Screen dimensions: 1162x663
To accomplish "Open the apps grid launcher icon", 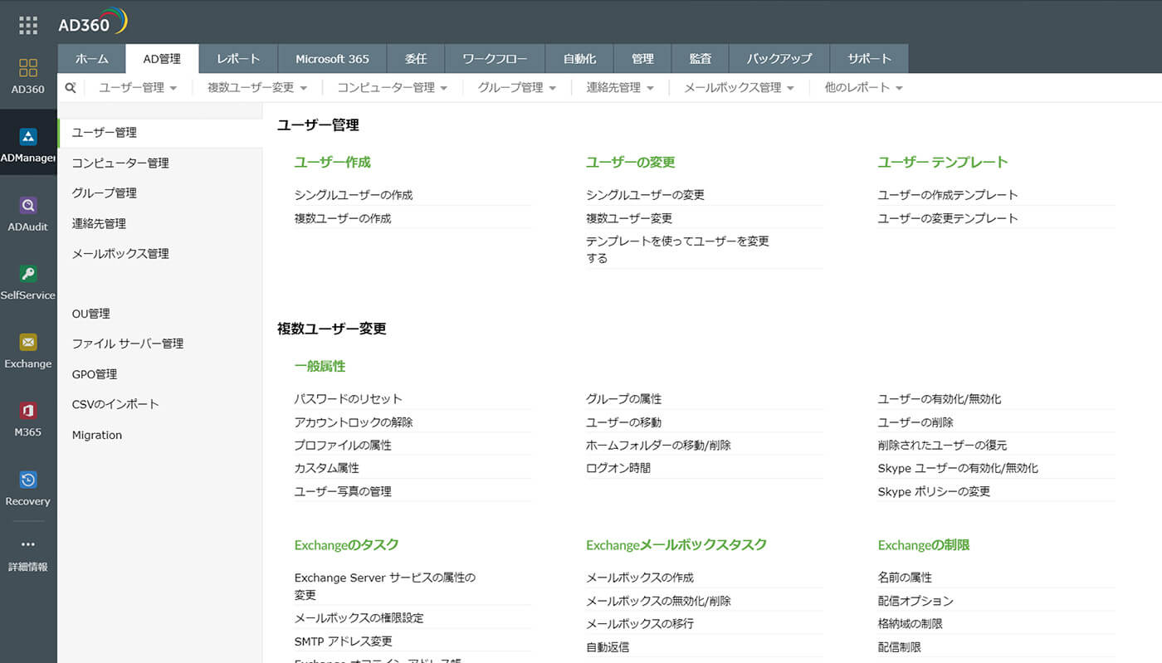I will click(28, 25).
